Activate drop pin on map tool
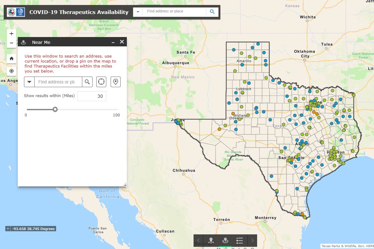Screen dimensions: 374x249 point(116,82)
